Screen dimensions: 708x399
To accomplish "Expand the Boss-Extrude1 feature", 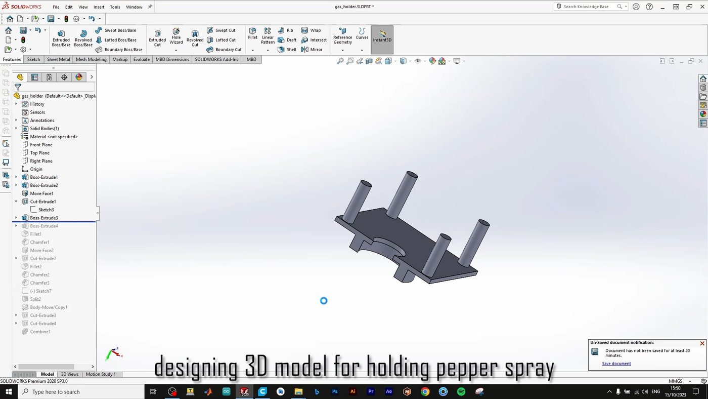I will click(16, 177).
